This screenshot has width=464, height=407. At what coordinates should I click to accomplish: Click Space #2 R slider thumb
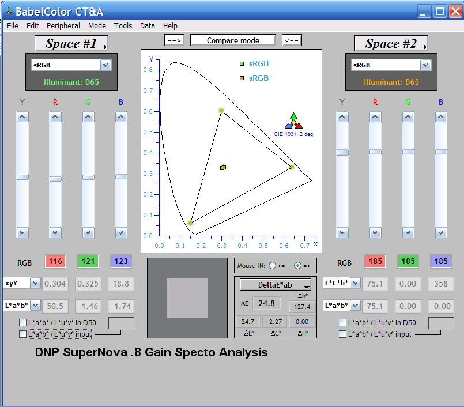(x=375, y=152)
